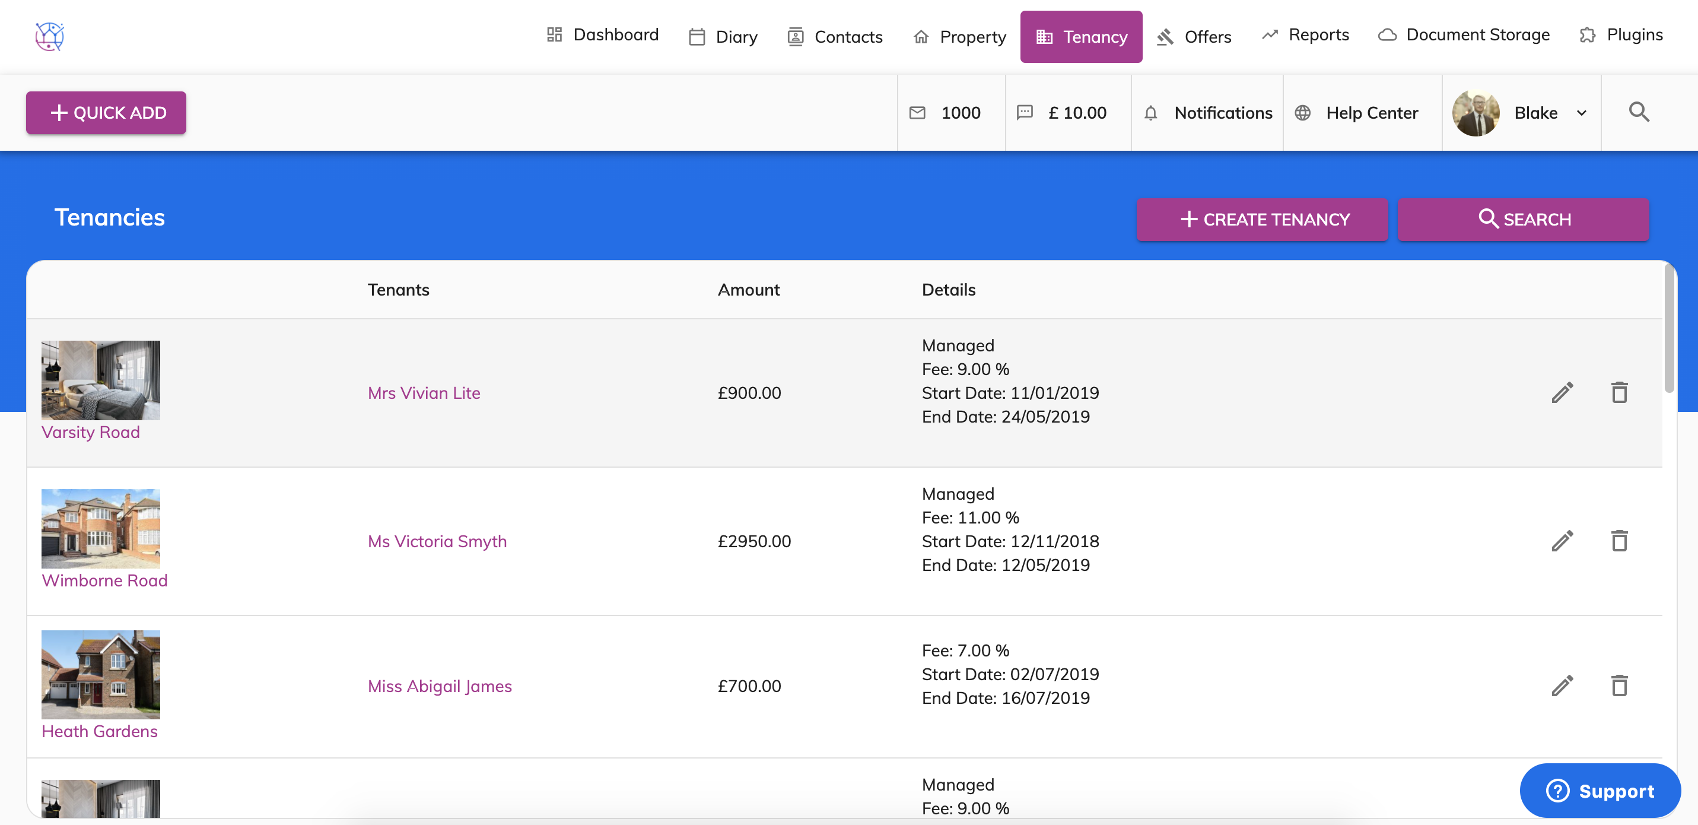This screenshot has width=1698, height=825.
Task: Delete the Wimborne Road tenancy with trash icon
Action: coord(1619,541)
